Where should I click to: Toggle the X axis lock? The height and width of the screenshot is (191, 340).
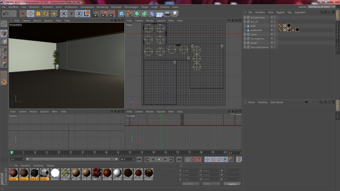[64, 14]
